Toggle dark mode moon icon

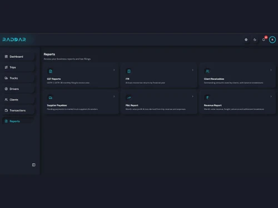point(255,39)
